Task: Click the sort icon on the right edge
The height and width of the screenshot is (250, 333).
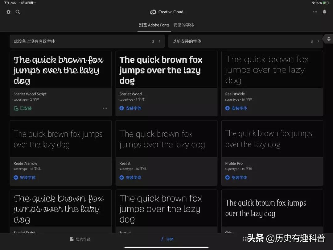Action: (329, 39)
